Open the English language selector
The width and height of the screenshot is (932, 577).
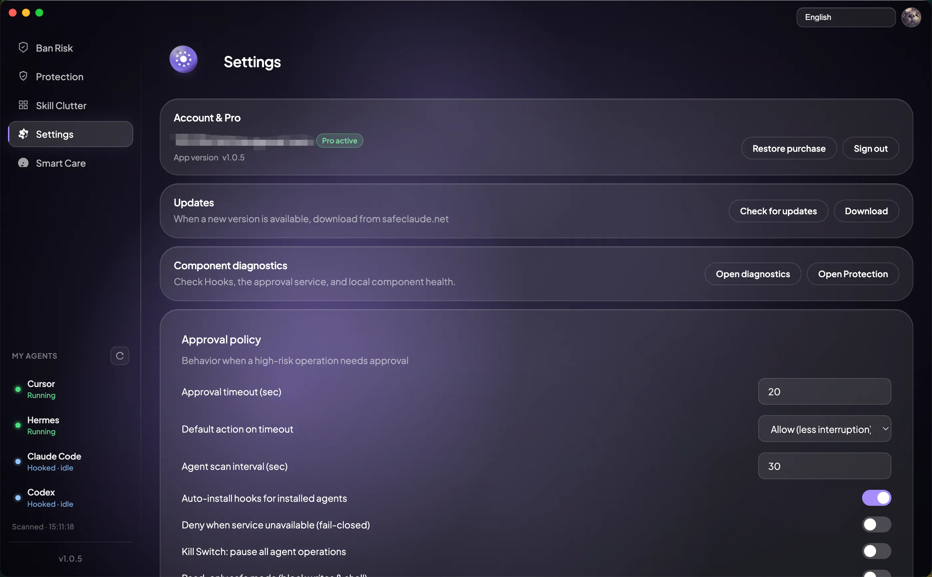click(846, 17)
